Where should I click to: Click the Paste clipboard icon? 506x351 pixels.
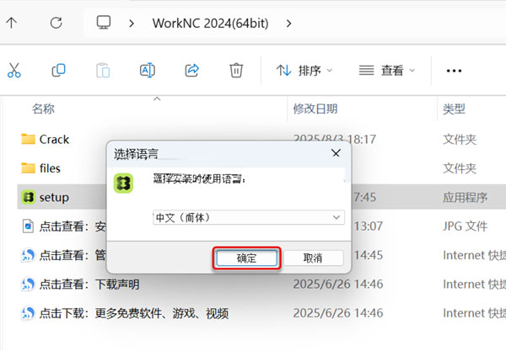(103, 70)
